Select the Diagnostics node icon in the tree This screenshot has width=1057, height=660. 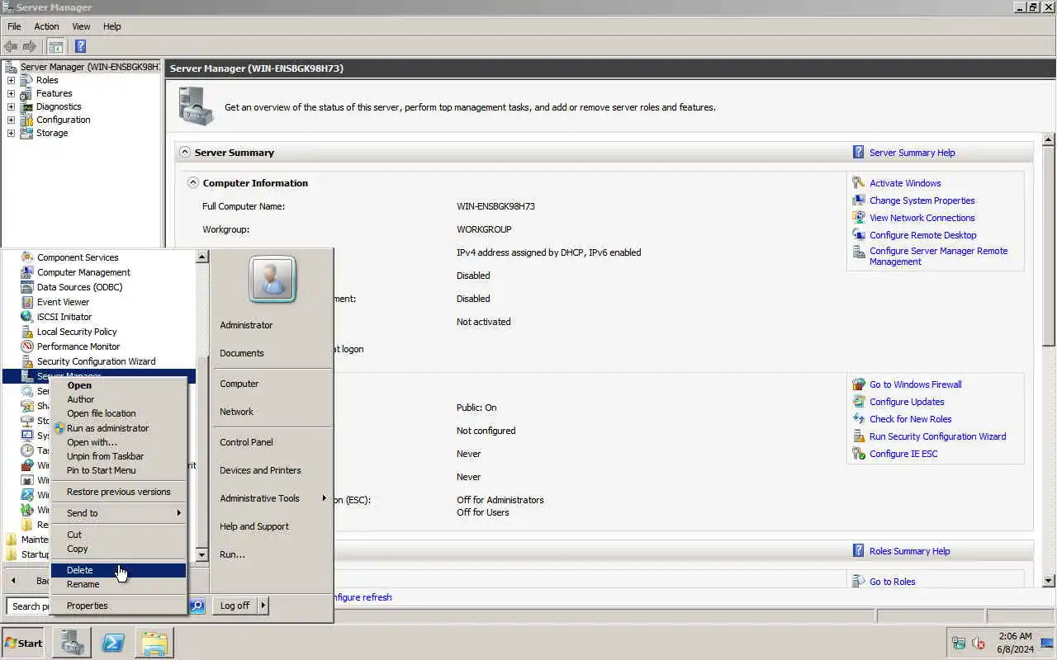pyautogui.click(x=26, y=106)
